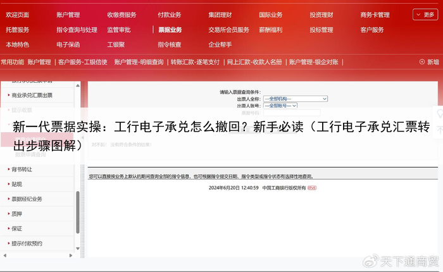Expand the 更多 menu dropdown
The image size is (443, 272).
pyautogui.click(x=425, y=14)
